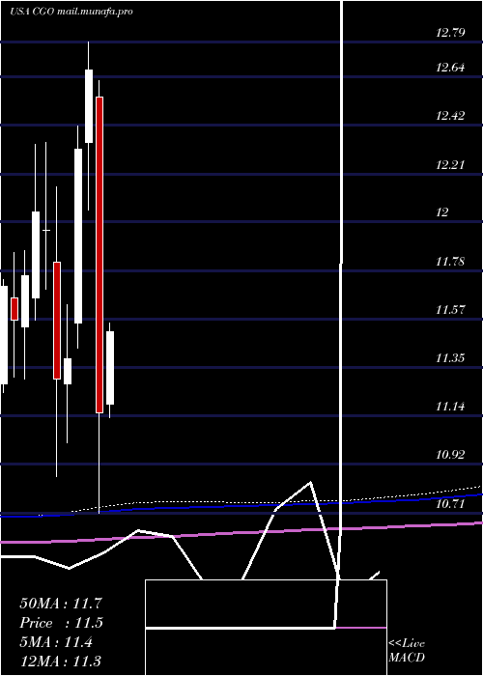Viewport: 483px width, 676px height.
Task: Click the '<<Live MACD' label
Action: (x=407, y=651)
